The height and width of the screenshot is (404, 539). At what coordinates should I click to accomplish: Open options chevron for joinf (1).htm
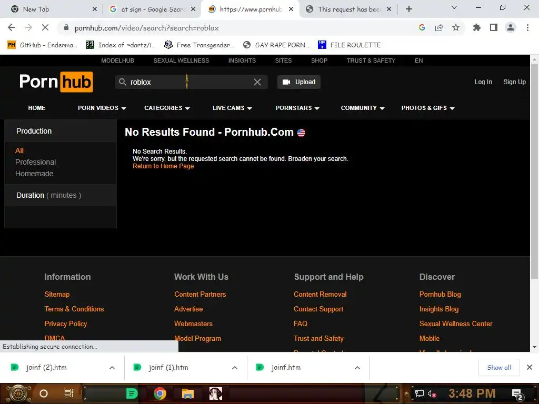click(235, 368)
